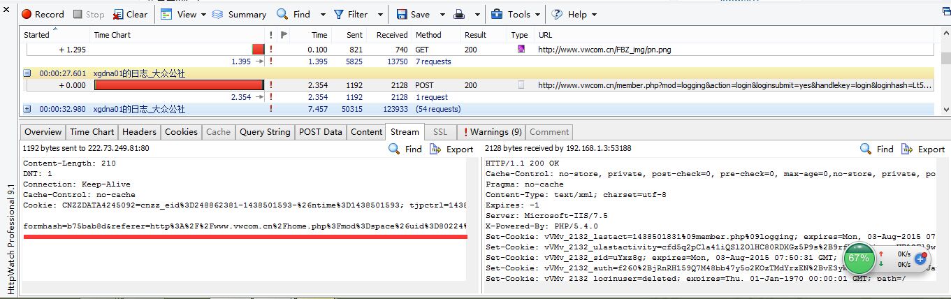Open the View dropdown menu
951x299 pixels.
(184, 14)
